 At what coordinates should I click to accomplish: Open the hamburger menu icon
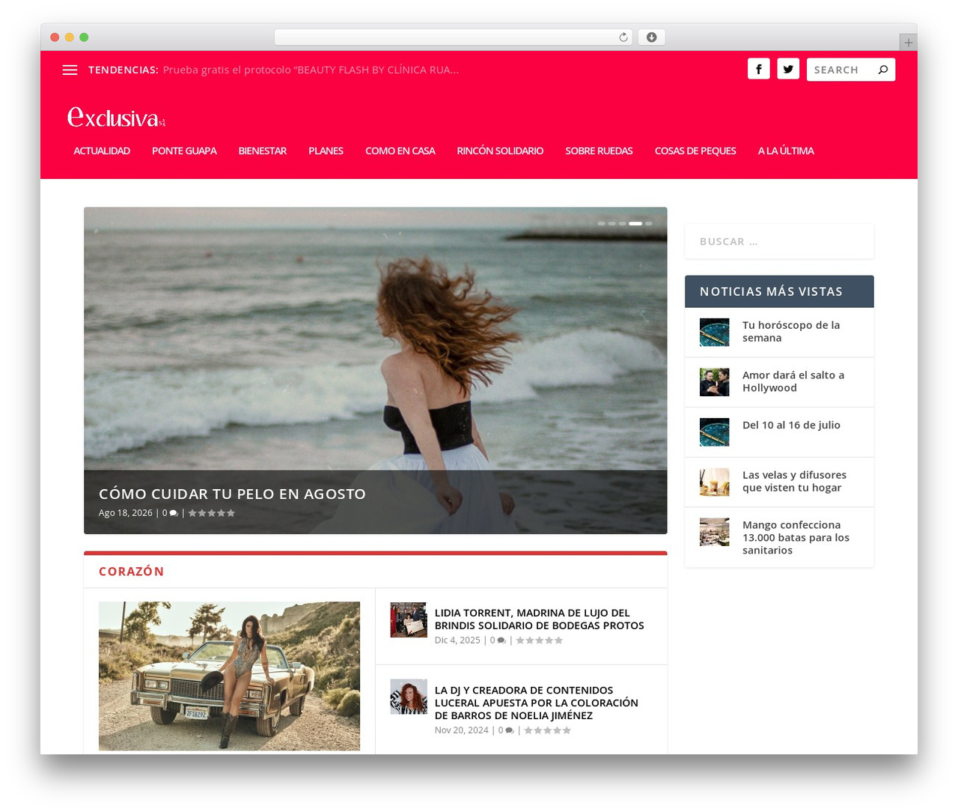pyautogui.click(x=70, y=70)
